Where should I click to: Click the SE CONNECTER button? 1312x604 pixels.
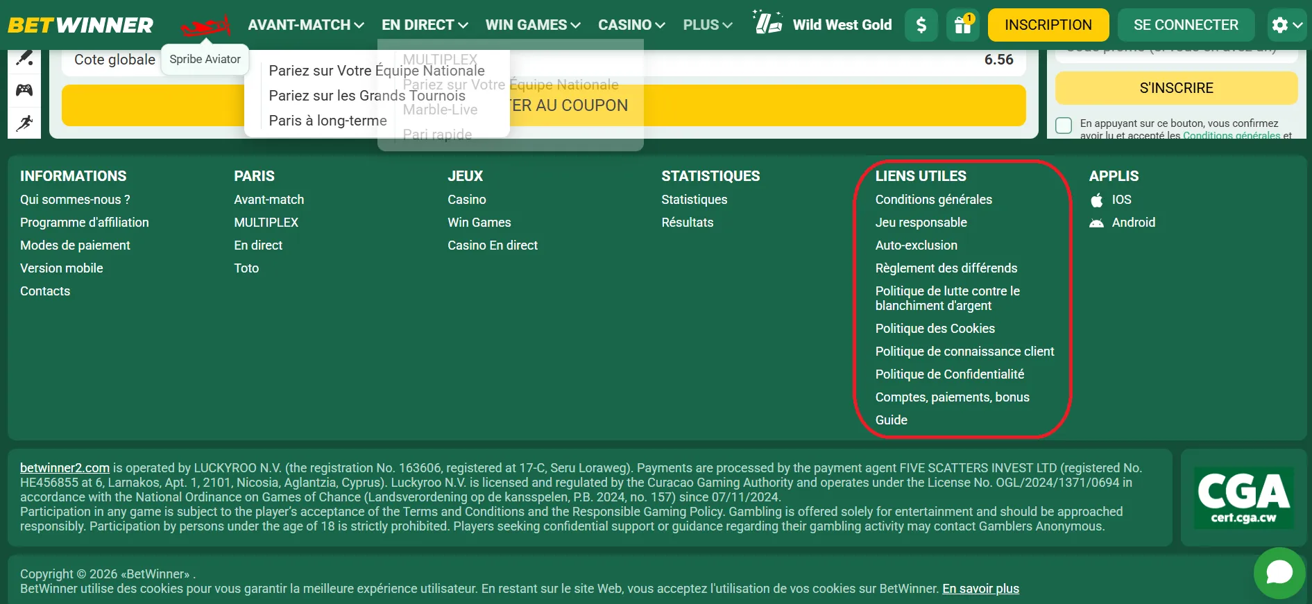(1186, 25)
